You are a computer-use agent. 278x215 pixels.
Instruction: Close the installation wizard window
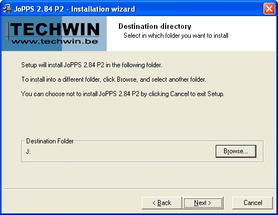(x=269, y=8)
